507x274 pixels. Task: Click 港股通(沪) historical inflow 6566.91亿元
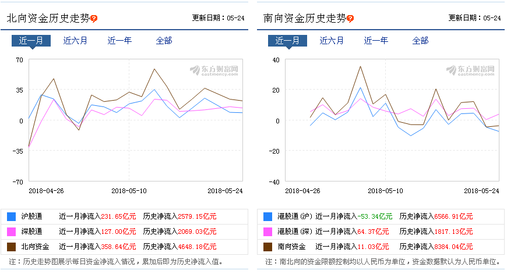(x=453, y=216)
